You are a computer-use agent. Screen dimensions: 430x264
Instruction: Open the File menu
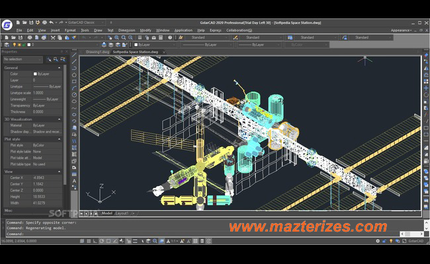pyautogui.click(x=19, y=30)
